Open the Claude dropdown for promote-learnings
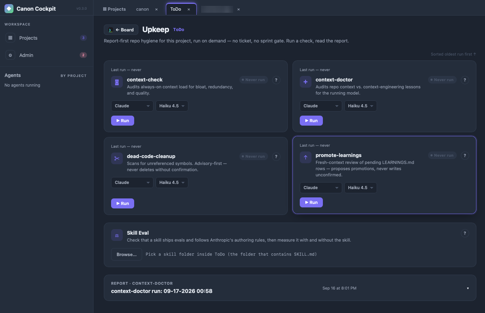485x313 pixels. pyautogui.click(x=321, y=188)
